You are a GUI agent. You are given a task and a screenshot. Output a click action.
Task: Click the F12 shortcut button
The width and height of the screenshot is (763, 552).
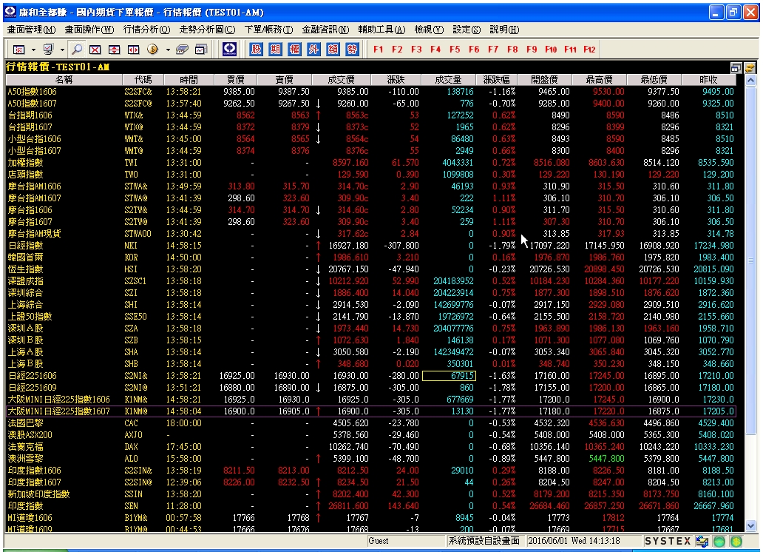coord(589,50)
